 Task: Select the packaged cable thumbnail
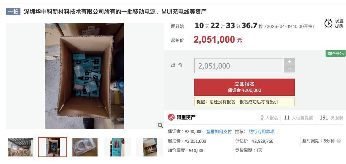coord(117,147)
